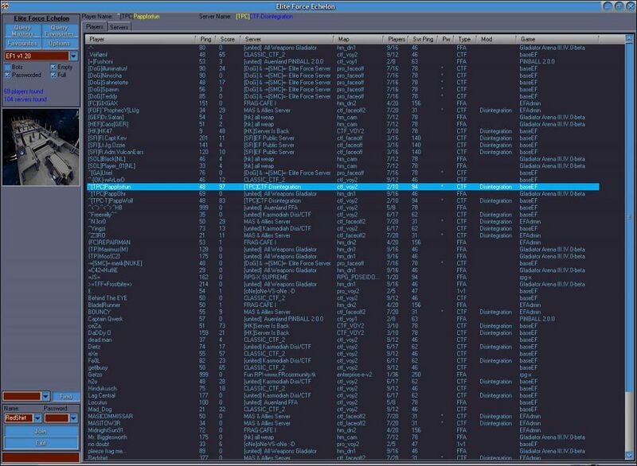Viewport: 637px width, 466px height.
Task: Sort the list by Ping column header
Action: 206,39
